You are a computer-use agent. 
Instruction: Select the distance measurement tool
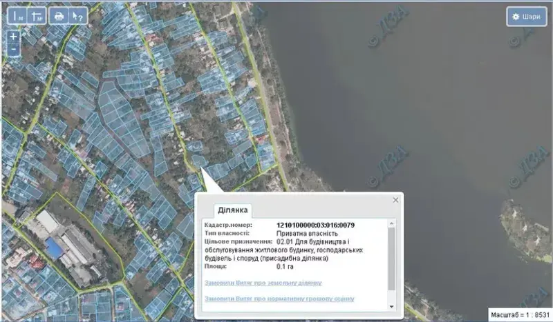click(x=17, y=16)
